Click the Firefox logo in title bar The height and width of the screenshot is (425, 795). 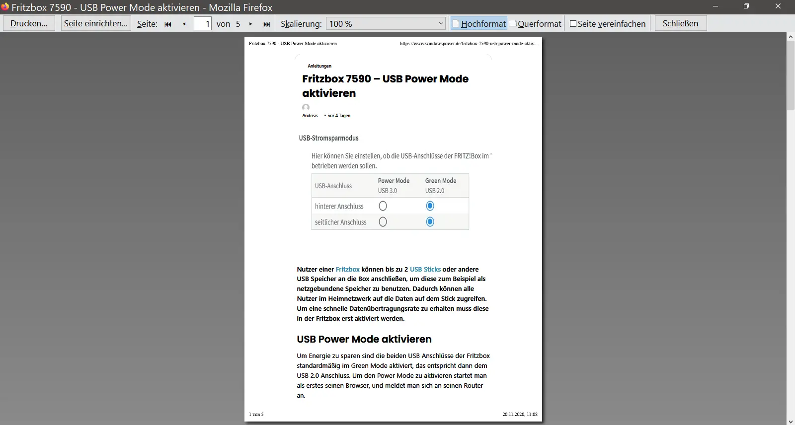[x=5, y=7]
